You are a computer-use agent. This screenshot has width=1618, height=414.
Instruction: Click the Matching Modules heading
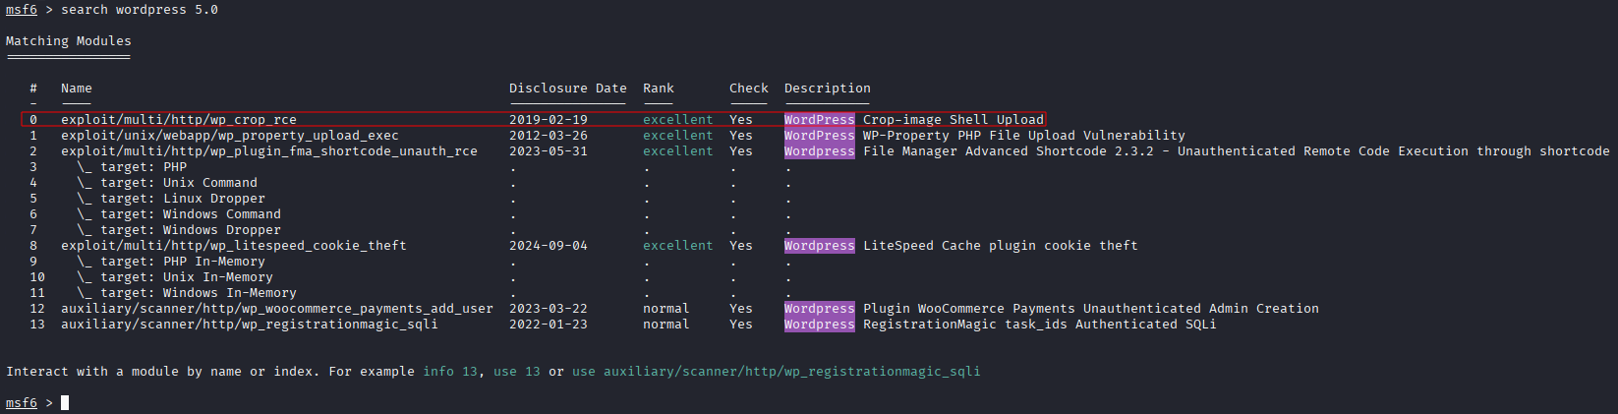69,41
